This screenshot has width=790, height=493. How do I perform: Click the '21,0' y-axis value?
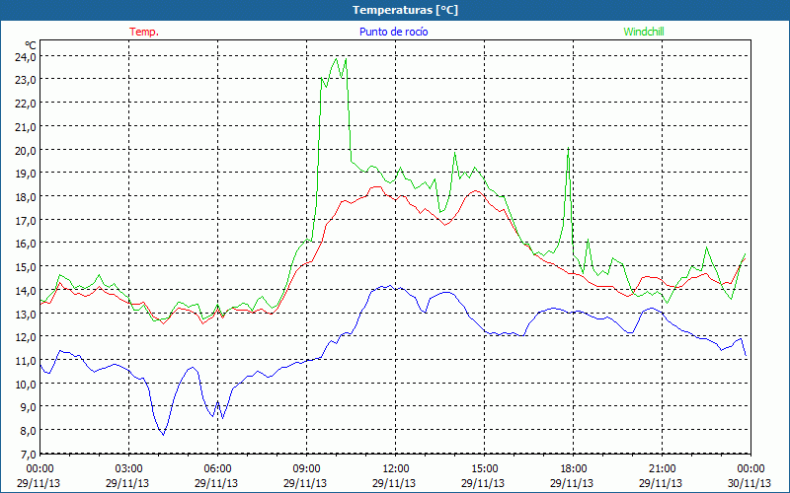tap(25, 127)
